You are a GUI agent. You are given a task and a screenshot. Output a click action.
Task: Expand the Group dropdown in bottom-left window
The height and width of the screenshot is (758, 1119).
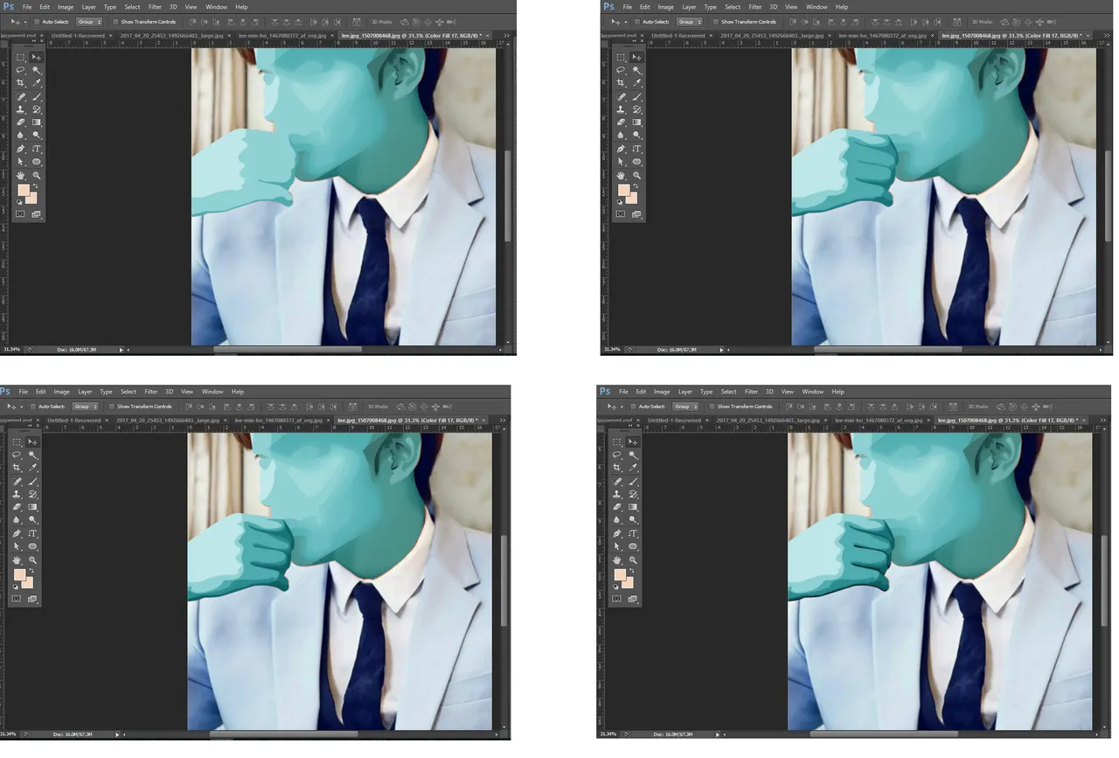(x=85, y=407)
